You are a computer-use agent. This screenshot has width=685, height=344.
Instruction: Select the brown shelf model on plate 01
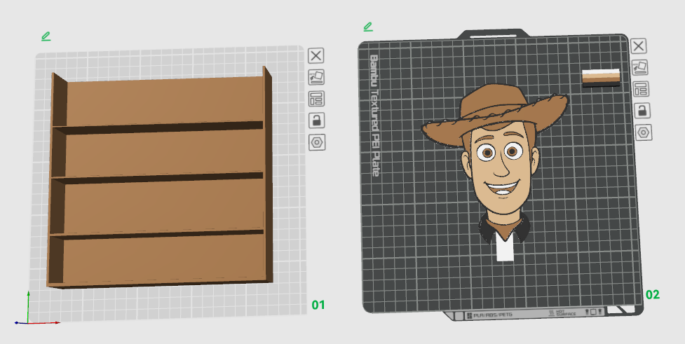click(x=159, y=179)
